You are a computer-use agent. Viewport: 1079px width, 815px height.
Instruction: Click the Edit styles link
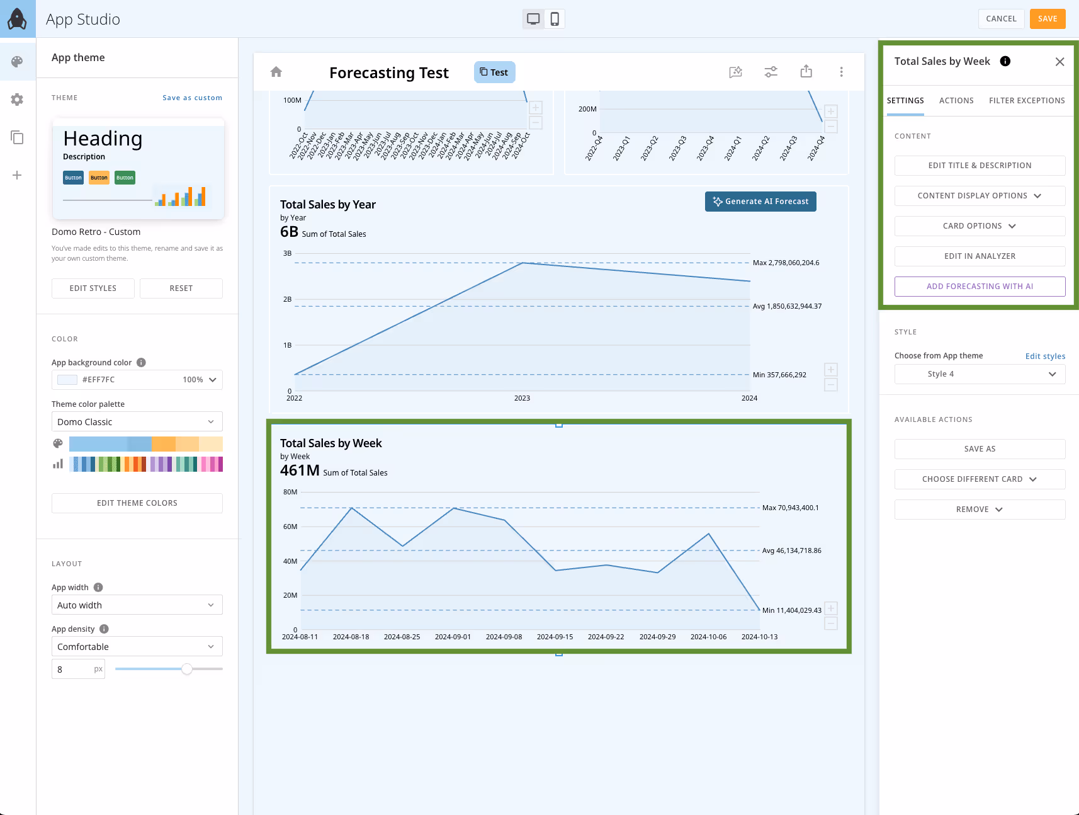pos(1045,356)
